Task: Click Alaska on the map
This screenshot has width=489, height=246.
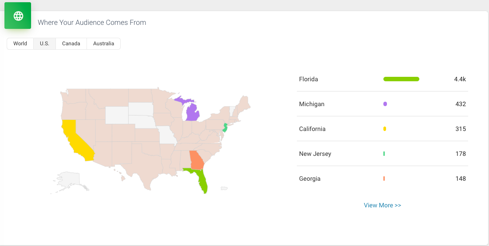Action: [x=69, y=179]
